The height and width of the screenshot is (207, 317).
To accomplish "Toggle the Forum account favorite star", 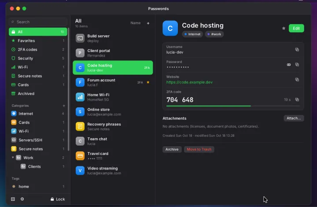I will pyautogui.click(x=148, y=82).
